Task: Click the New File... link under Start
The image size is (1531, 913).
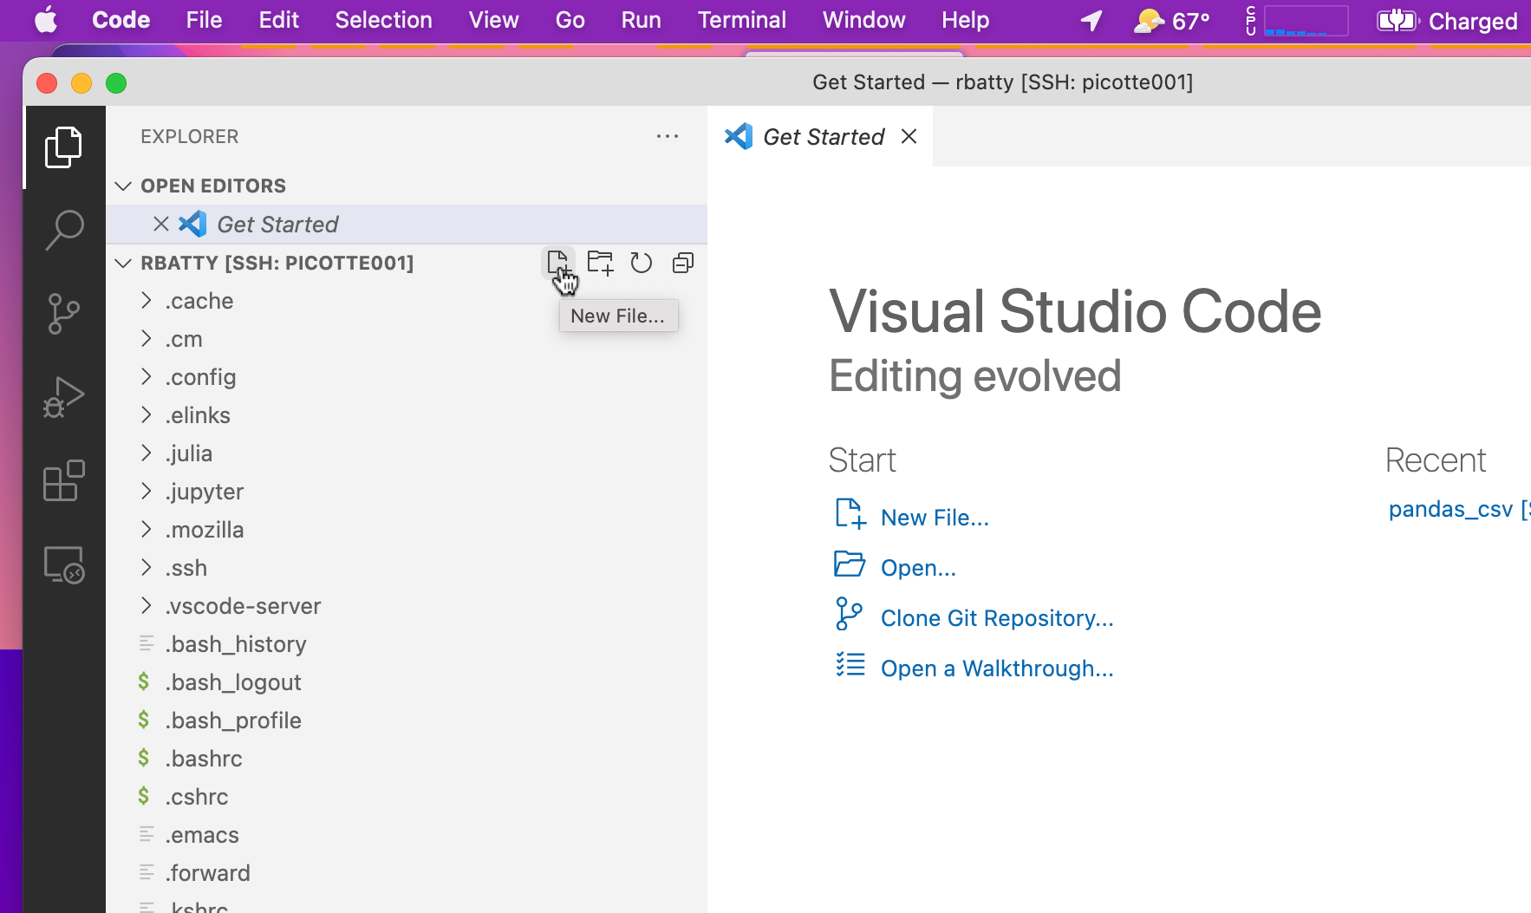Action: [x=935, y=518]
